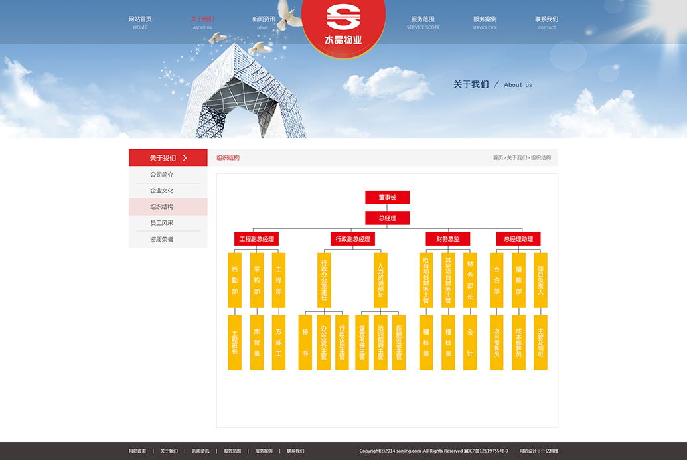Select 资质荣誉 in the left sidebar
Viewport: 687px width, 460px height.
(162, 239)
